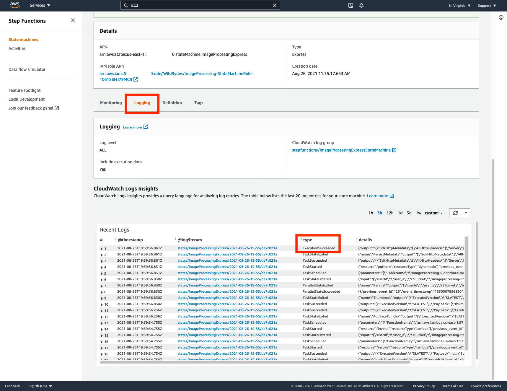Expand log row 1
The width and height of the screenshot is (507, 391).
(102, 249)
